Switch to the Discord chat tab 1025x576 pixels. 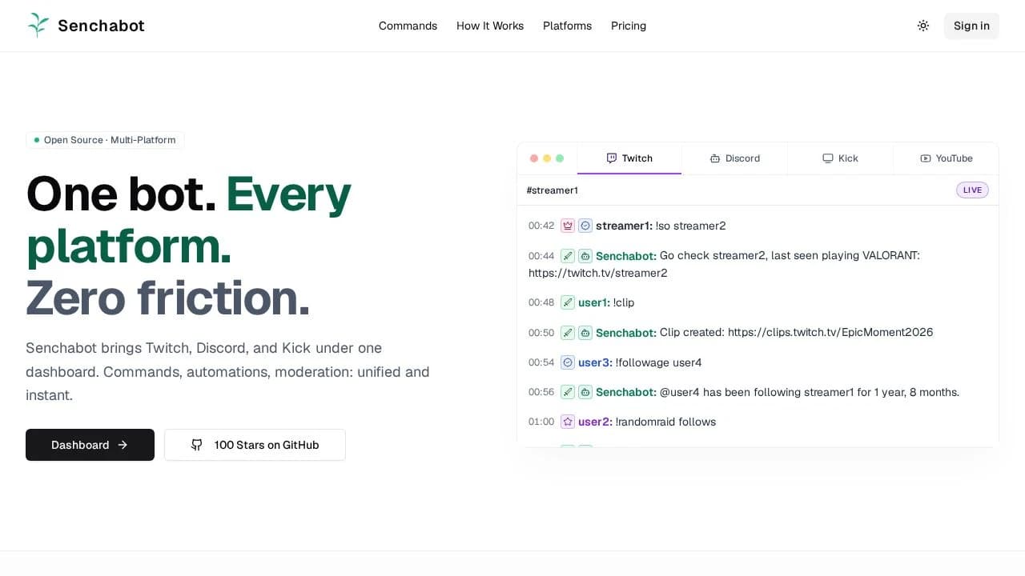[x=734, y=158]
